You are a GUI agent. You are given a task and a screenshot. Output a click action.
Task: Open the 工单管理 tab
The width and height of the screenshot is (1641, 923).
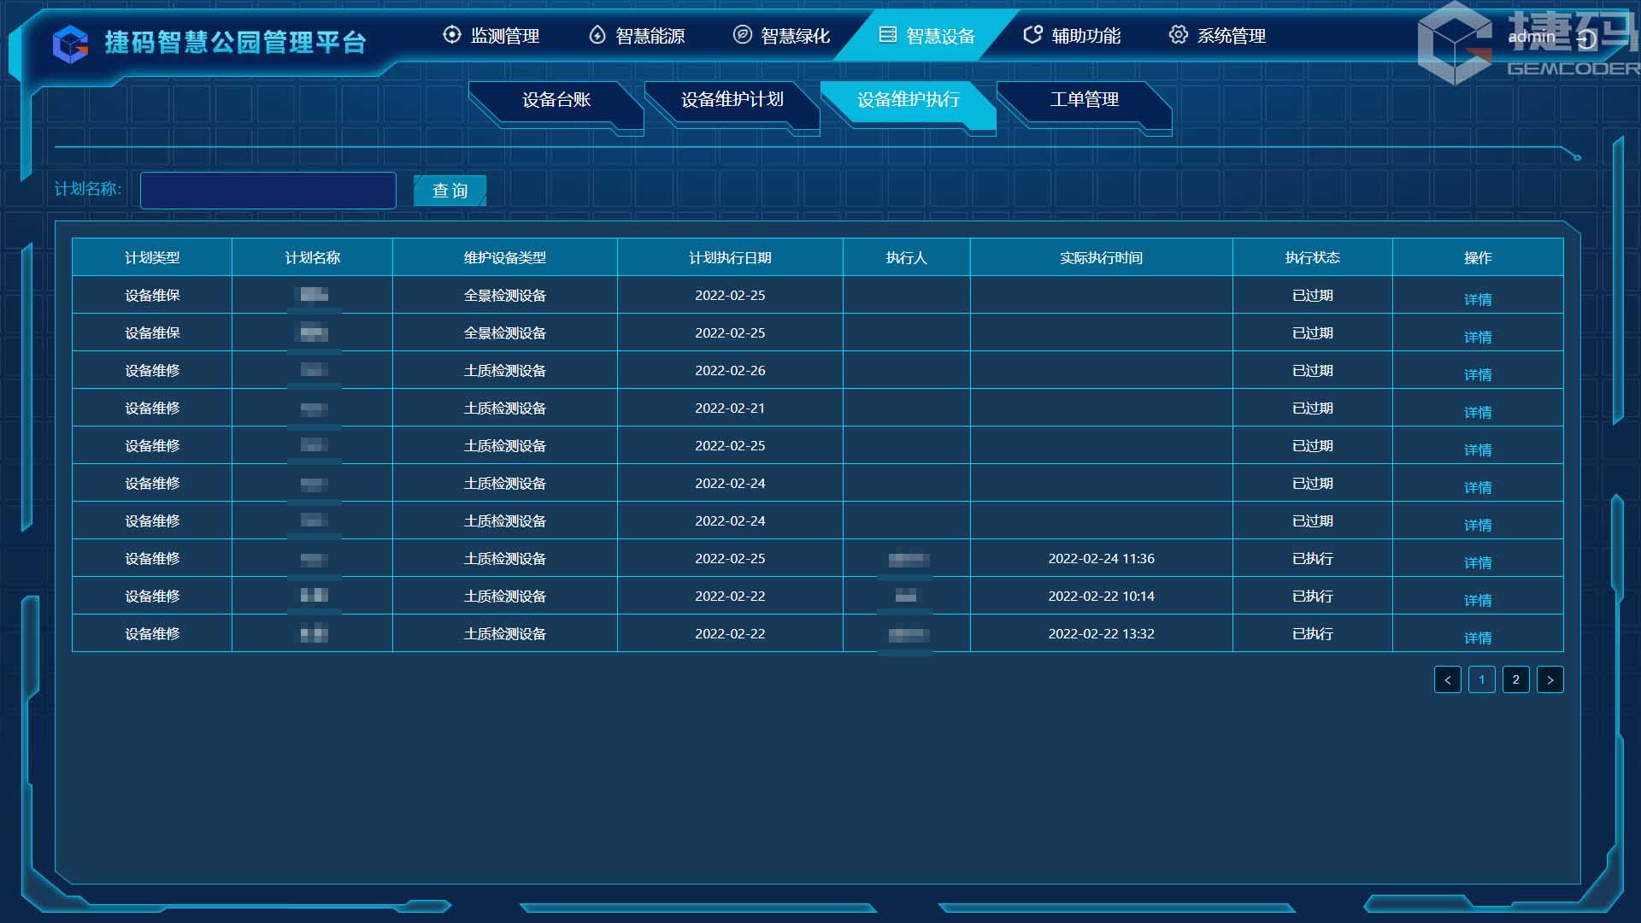click(1084, 100)
